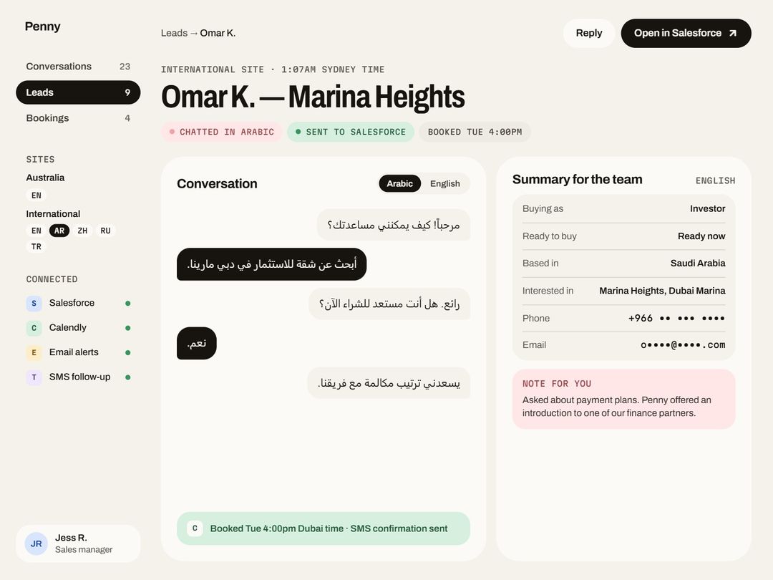The height and width of the screenshot is (580, 773).
Task: Click the 'C' icon in booking confirmation banner
Action: coord(195,528)
